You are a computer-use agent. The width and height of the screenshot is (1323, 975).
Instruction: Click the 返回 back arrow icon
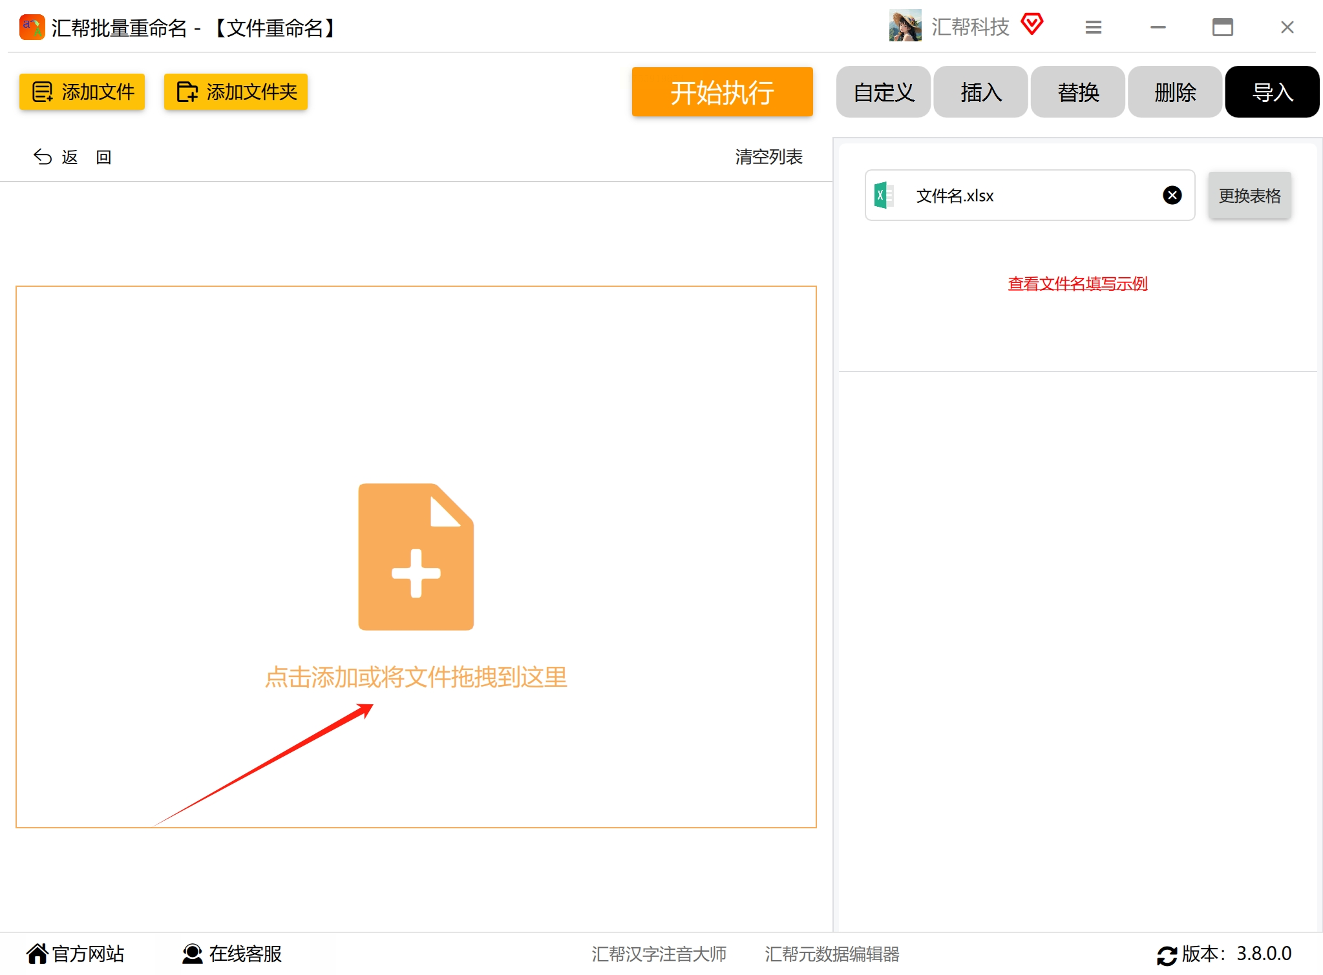43,157
